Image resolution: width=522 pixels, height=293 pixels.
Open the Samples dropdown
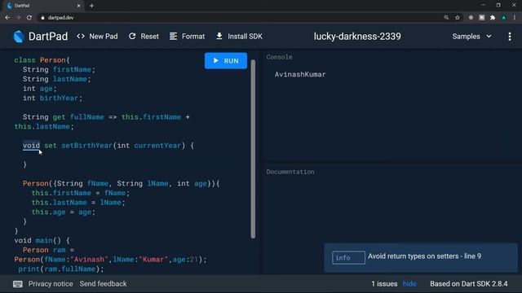pyautogui.click(x=471, y=37)
